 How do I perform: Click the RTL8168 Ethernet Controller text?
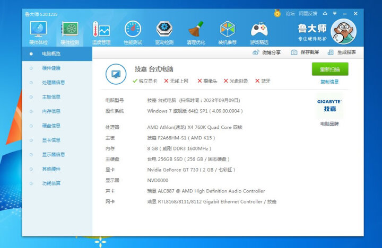click(212, 202)
